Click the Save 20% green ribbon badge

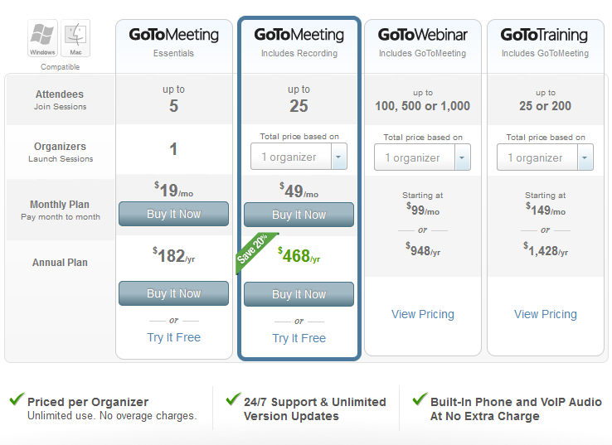pos(253,252)
